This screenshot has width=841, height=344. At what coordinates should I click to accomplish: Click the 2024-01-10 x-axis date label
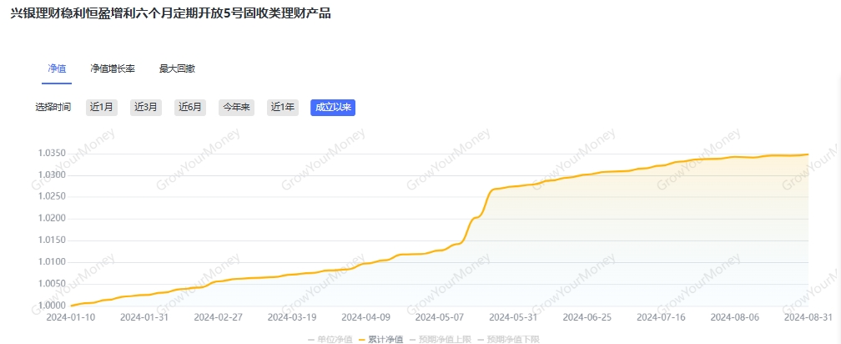click(x=70, y=318)
